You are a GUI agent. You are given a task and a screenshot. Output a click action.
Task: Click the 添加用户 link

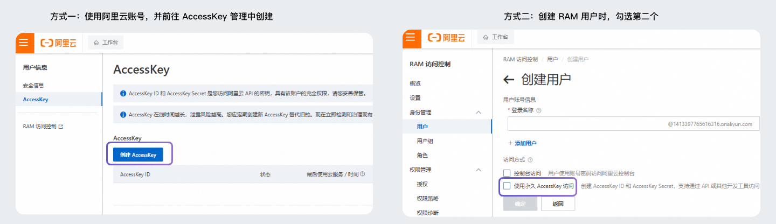tap(522, 143)
